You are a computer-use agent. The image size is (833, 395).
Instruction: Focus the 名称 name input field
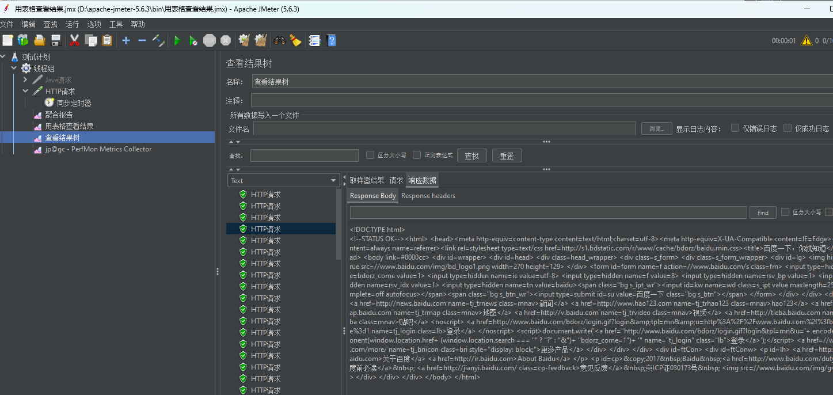point(542,82)
